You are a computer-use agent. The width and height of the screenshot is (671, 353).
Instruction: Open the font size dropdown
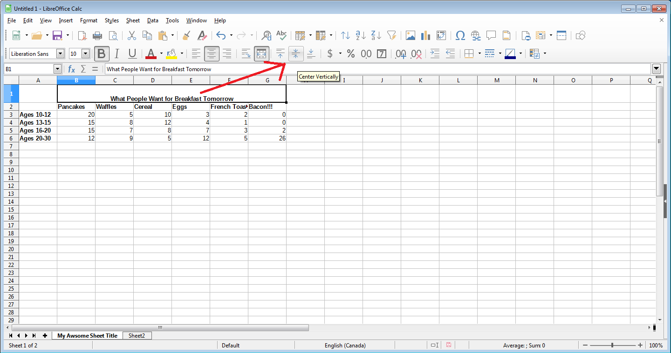coord(85,54)
